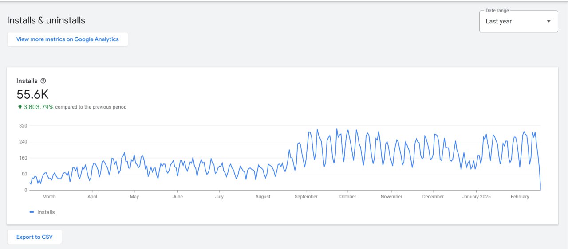Export chart data to CSV

35,237
